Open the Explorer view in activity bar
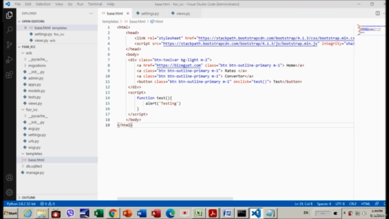 coord(9,15)
